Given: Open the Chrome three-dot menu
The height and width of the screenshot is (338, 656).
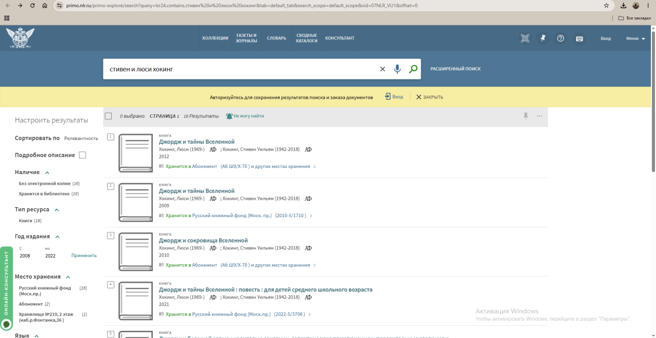Looking at the screenshot, I should click(x=648, y=6).
